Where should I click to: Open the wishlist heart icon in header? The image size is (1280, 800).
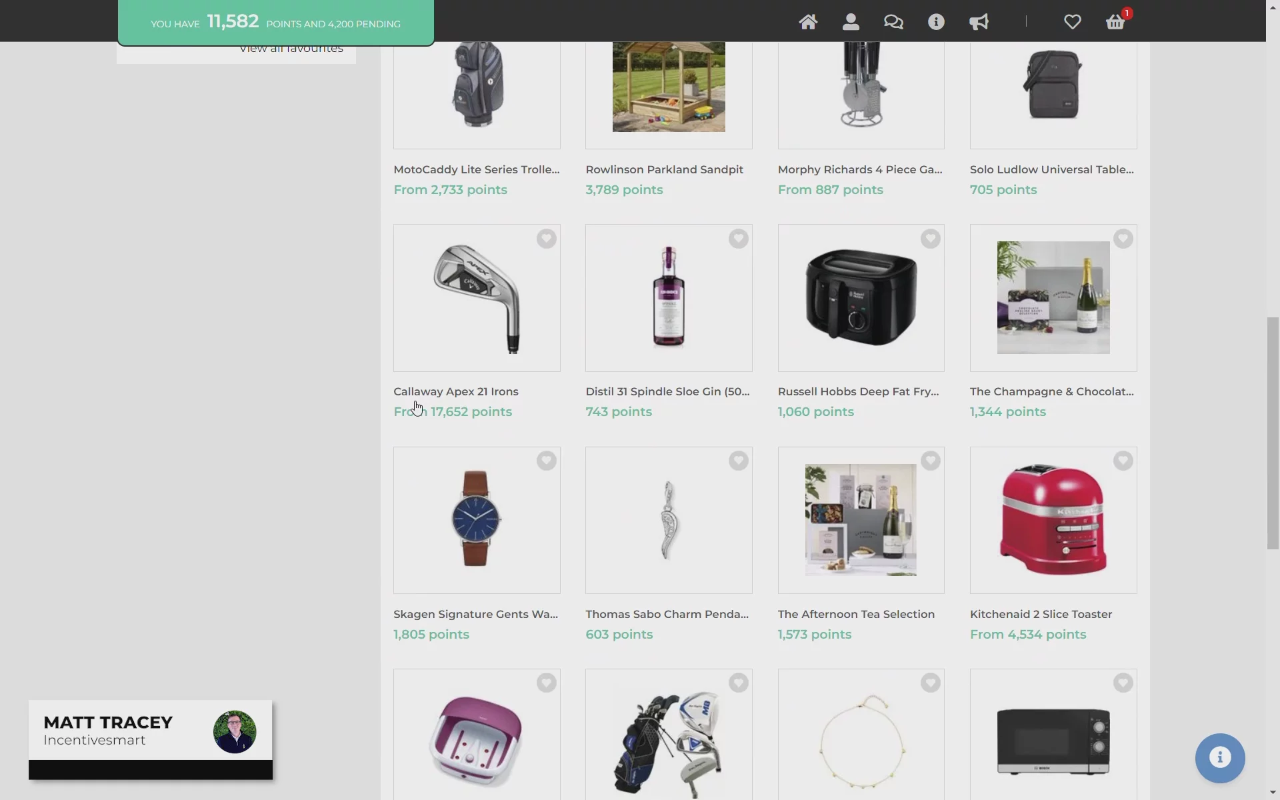(1072, 22)
